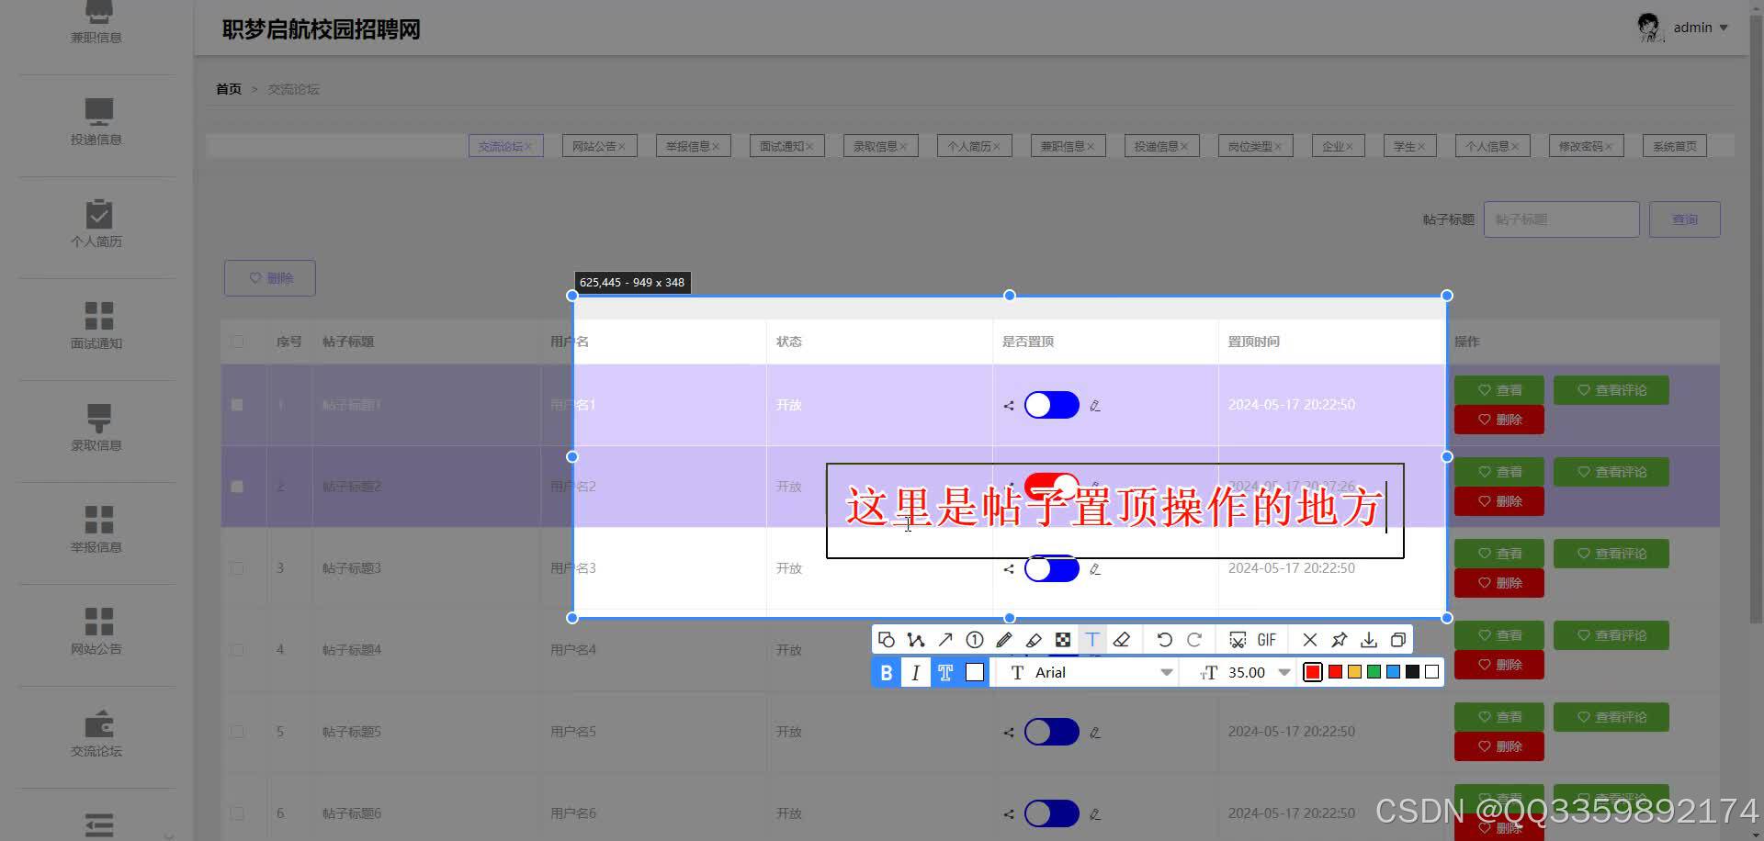Redo the annotation

pos(1194,640)
